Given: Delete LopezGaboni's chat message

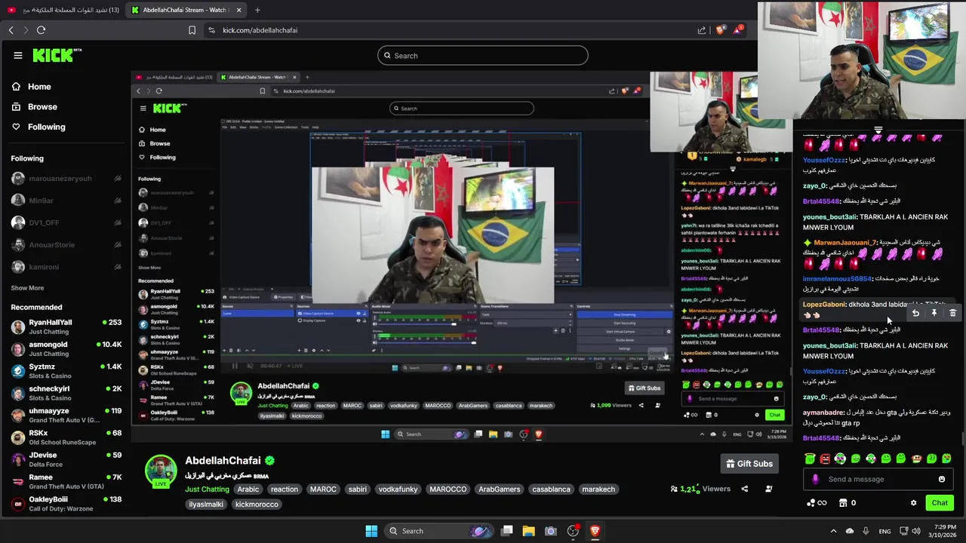Looking at the screenshot, I should (952, 313).
